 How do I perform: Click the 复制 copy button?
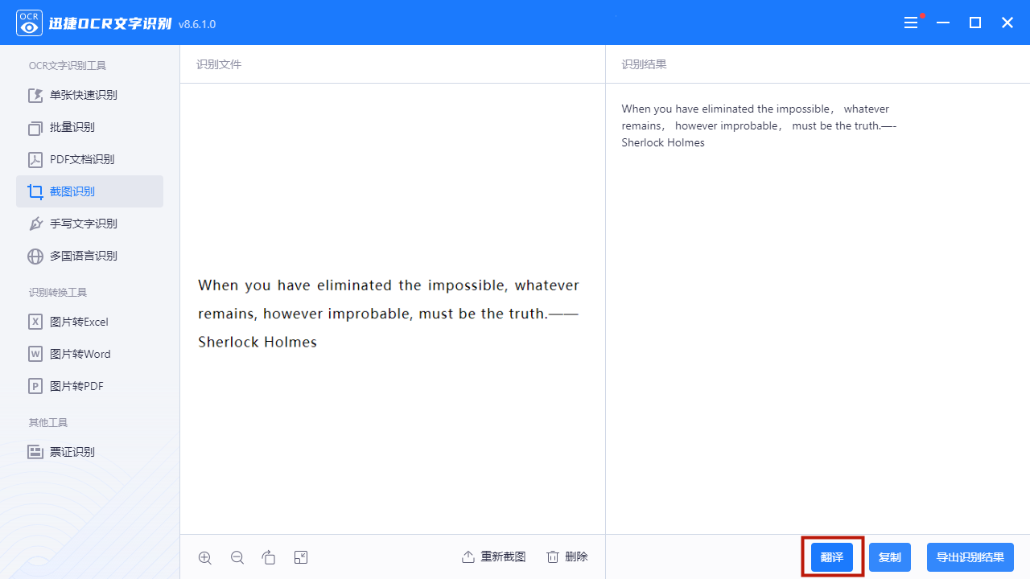(x=890, y=557)
